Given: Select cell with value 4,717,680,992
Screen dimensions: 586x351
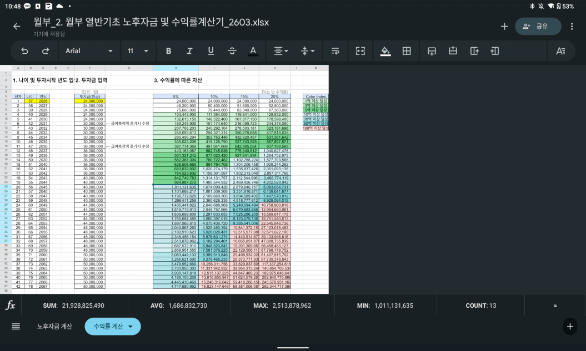Looking at the screenshot, I should (x=176, y=287).
